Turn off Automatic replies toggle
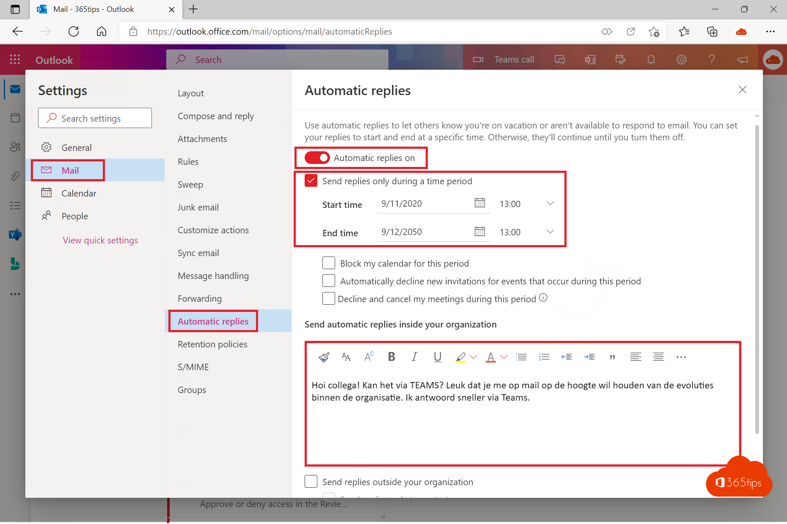This screenshot has height=524, width=787. coord(317,158)
